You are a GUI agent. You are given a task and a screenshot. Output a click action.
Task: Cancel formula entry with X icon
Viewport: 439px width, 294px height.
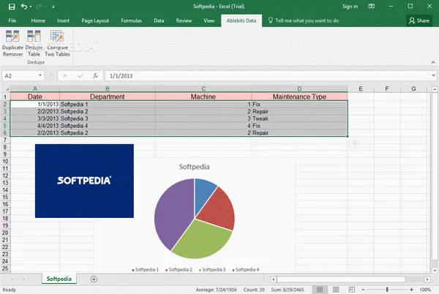click(x=65, y=76)
